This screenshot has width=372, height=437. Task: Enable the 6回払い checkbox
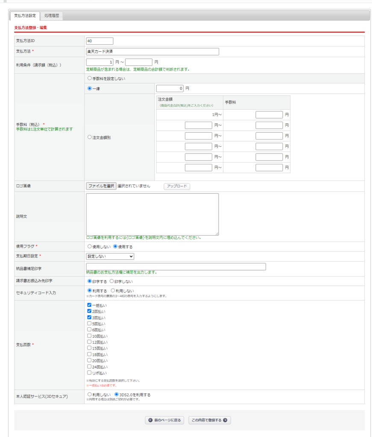[x=89, y=330]
